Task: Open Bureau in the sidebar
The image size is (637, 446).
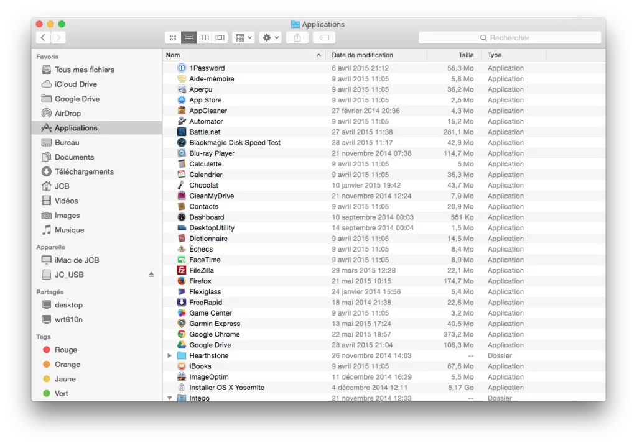Action: tap(96, 142)
